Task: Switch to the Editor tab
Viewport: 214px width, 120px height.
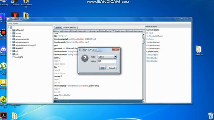Action: [x=58, y=27]
